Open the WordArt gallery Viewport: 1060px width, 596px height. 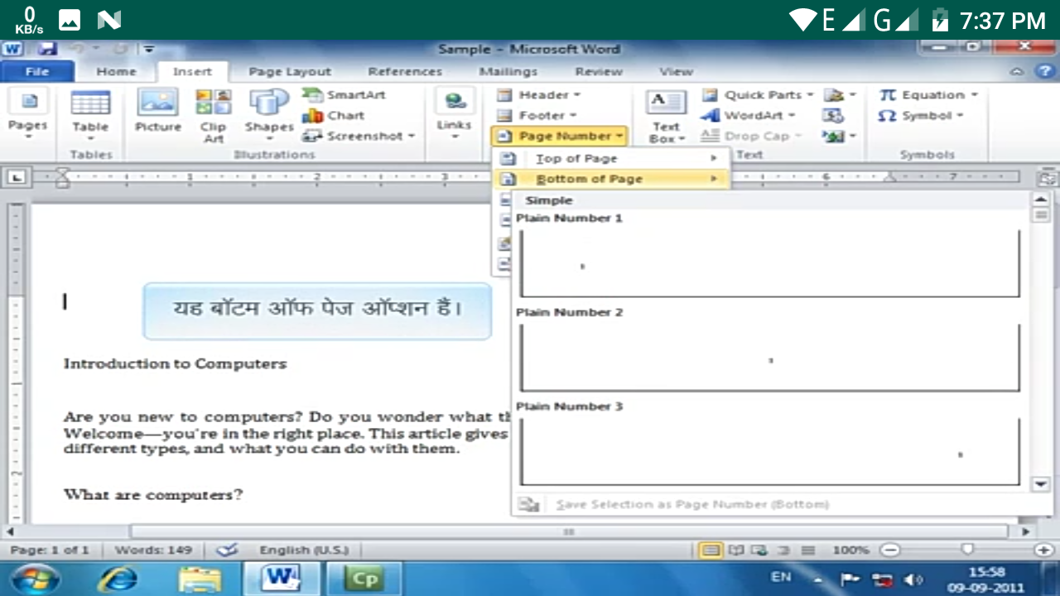click(748, 115)
